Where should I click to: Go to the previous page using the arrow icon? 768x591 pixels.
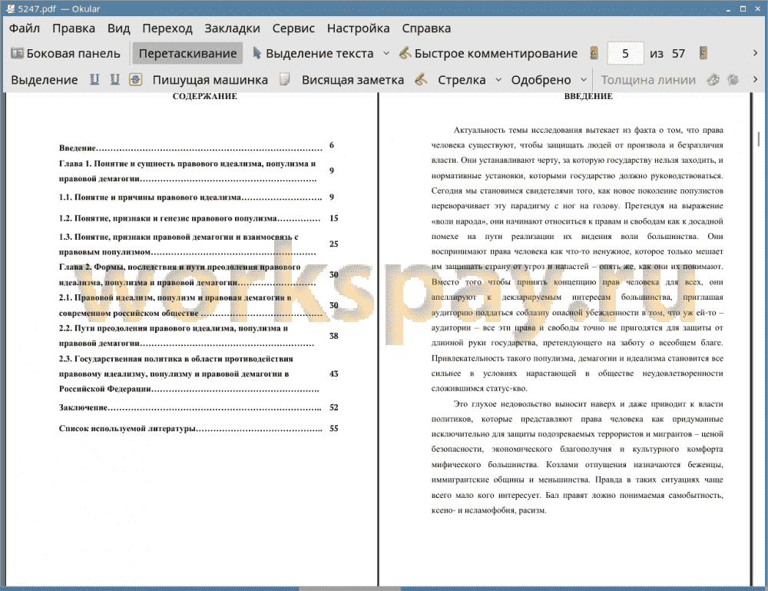[594, 53]
